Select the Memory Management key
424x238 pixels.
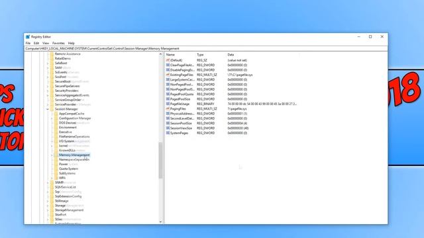click(x=74, y=155)
